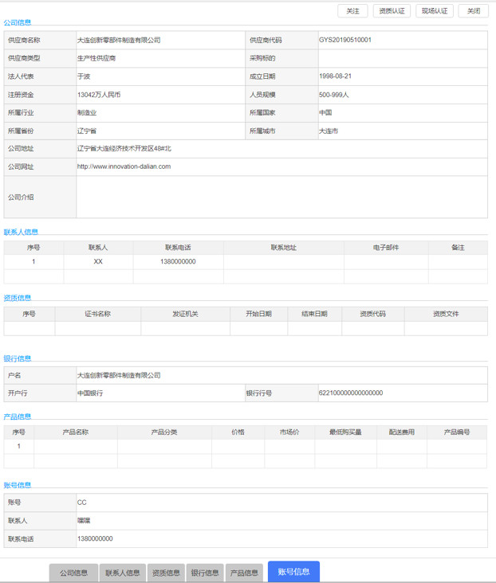Image resolution: width=496 pixels, height=583 pixels.
Task: Click the 公司地址 address field
Action: click(x=281, y=148)
